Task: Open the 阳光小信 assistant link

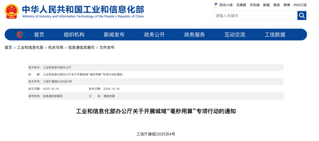Action: [x=226, y=5]
